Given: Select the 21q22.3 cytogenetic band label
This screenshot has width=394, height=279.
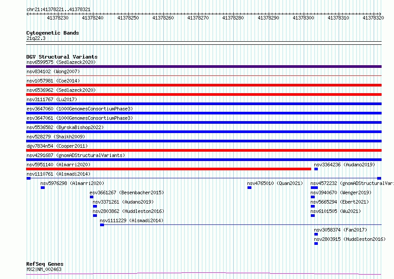Looking at the screenshot, I should (36, 38).
